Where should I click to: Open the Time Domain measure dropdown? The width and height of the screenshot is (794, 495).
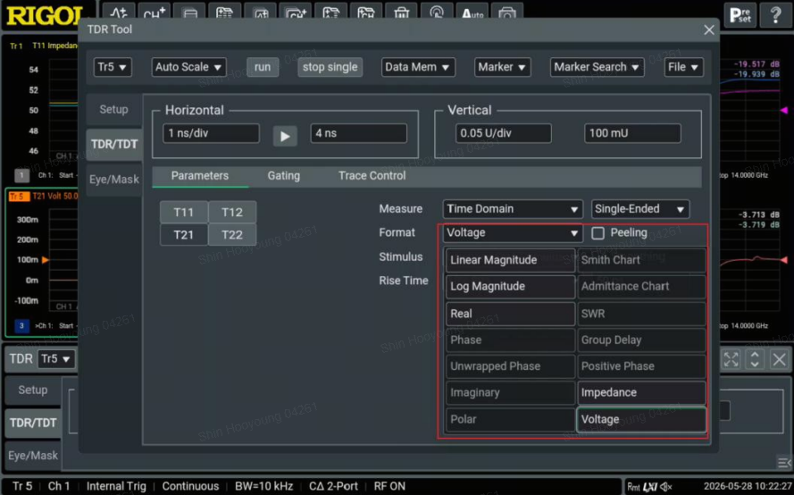pos(513,209)
